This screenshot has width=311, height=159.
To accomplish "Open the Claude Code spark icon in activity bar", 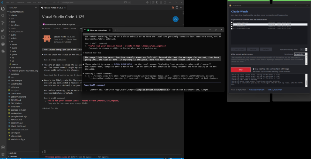I will click(x=3, y=51).
